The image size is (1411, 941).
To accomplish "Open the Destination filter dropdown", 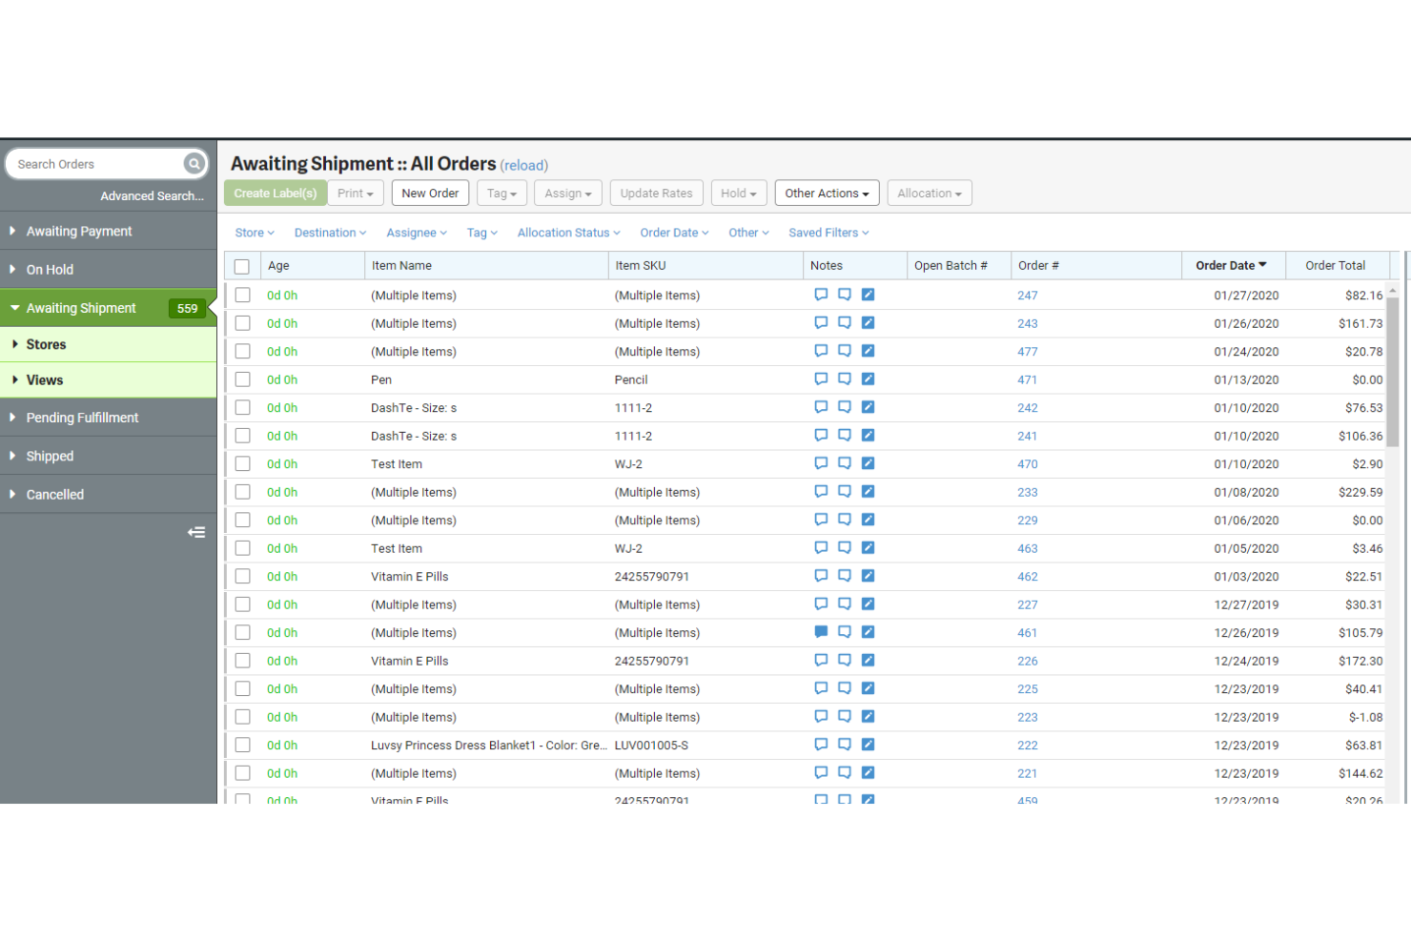I will click(x=330, y=233).
